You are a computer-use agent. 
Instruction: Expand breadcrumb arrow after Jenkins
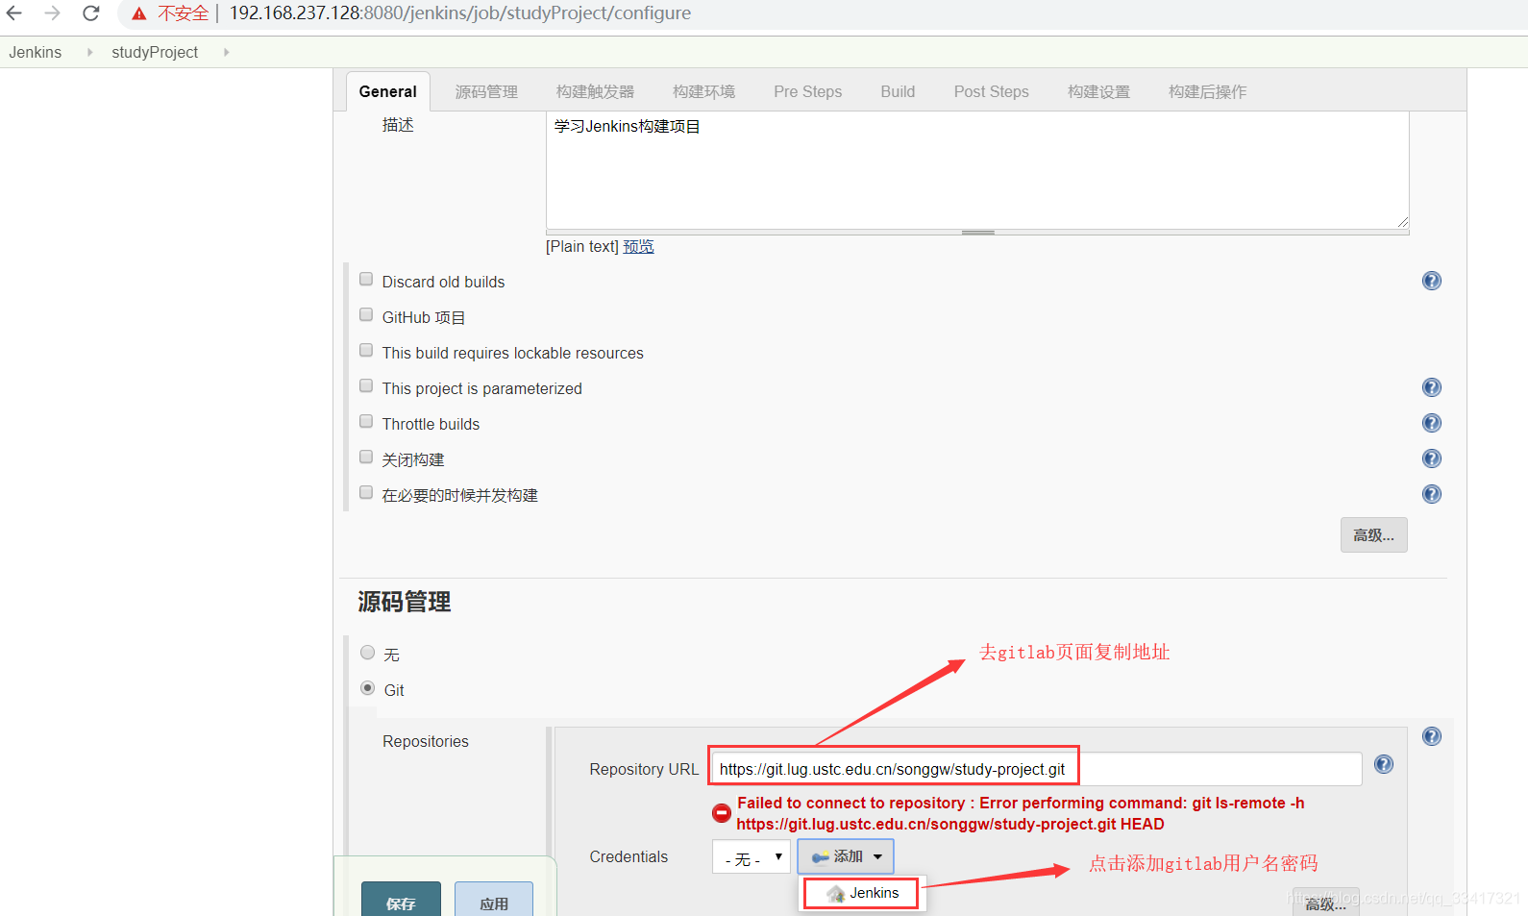tap(89, 53)
